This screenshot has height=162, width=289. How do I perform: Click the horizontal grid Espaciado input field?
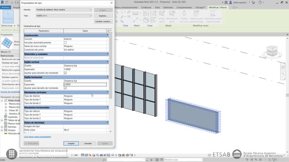tap(85, 84)
